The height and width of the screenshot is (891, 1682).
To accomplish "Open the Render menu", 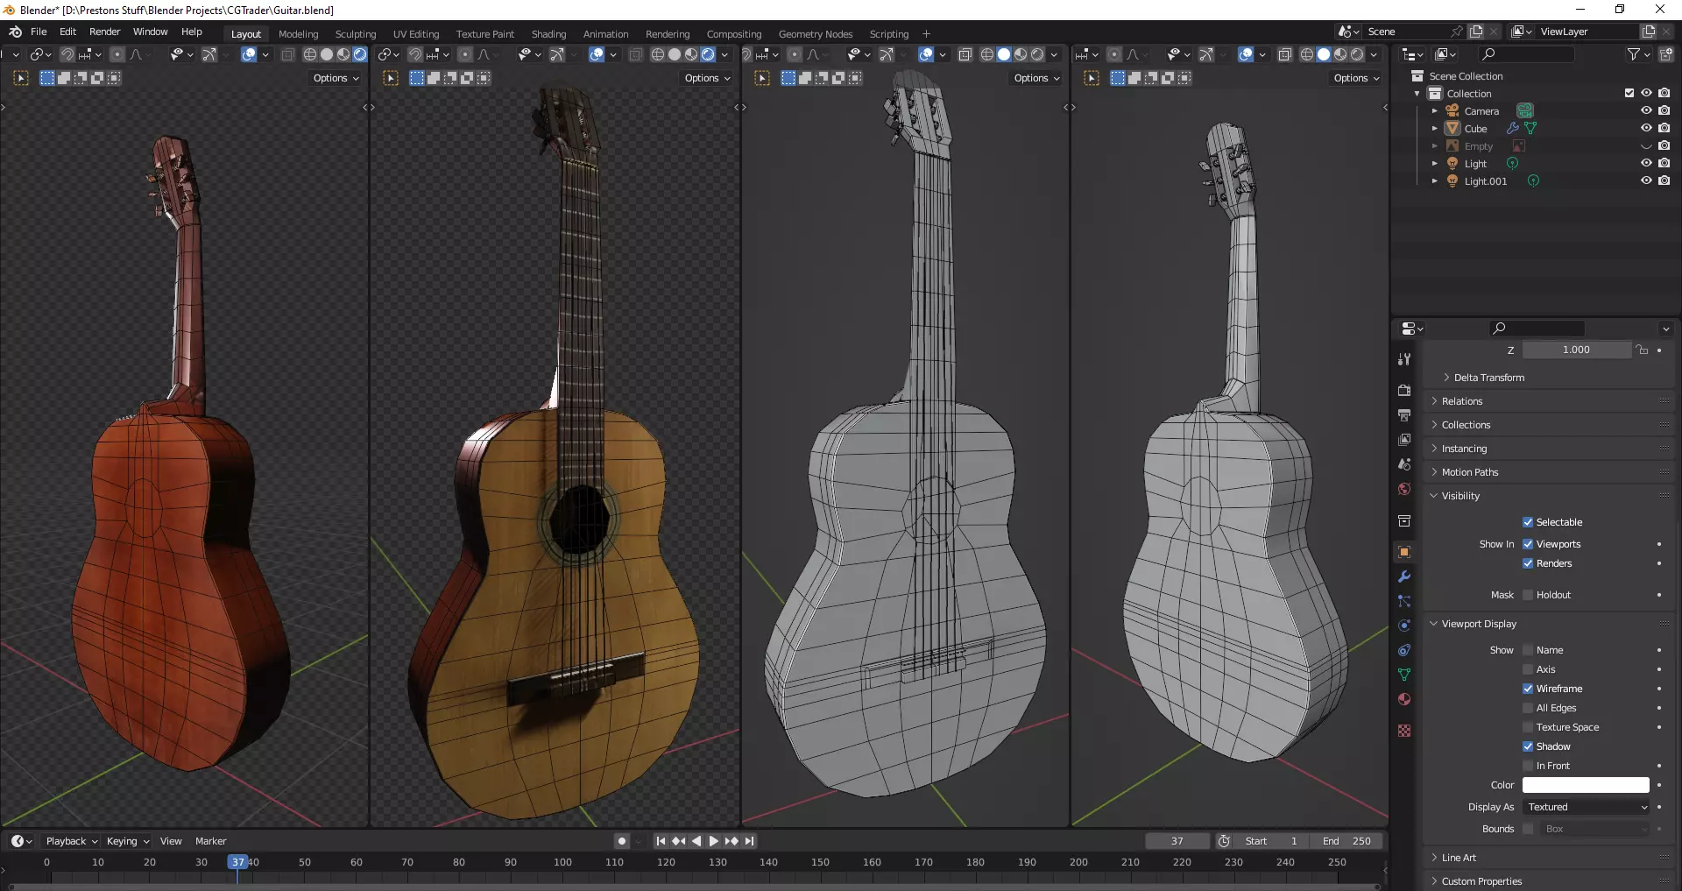I will pos(104,32).
